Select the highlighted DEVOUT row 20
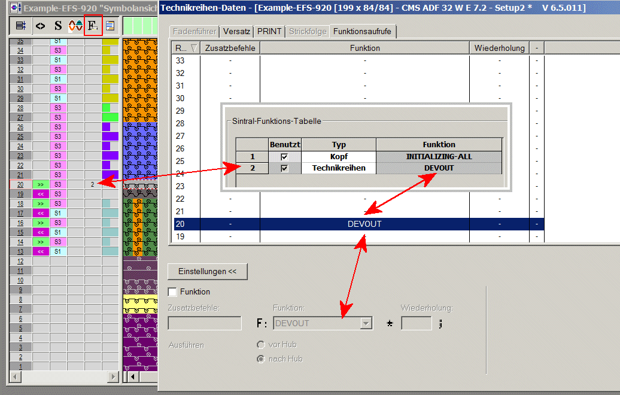The image size is (620, 395). [364, 224]
